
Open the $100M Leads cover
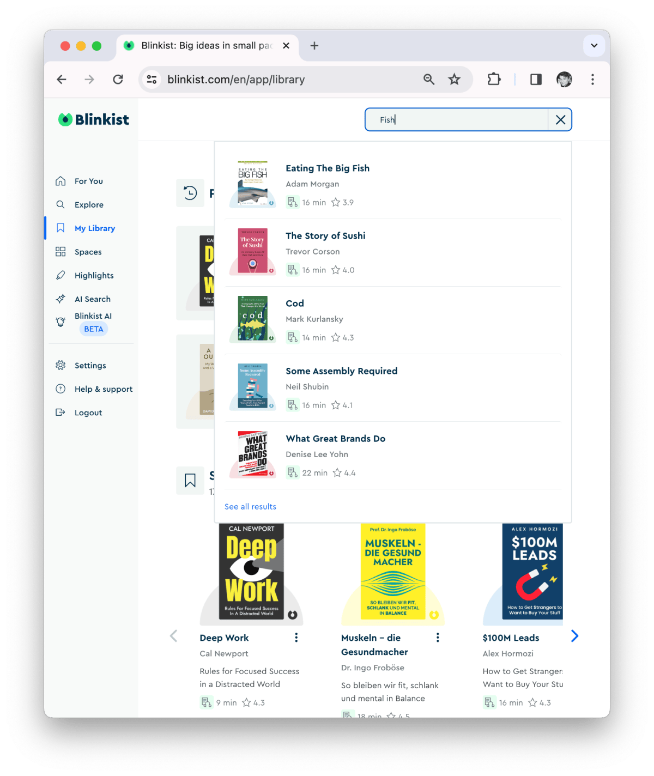pos(532,572)
